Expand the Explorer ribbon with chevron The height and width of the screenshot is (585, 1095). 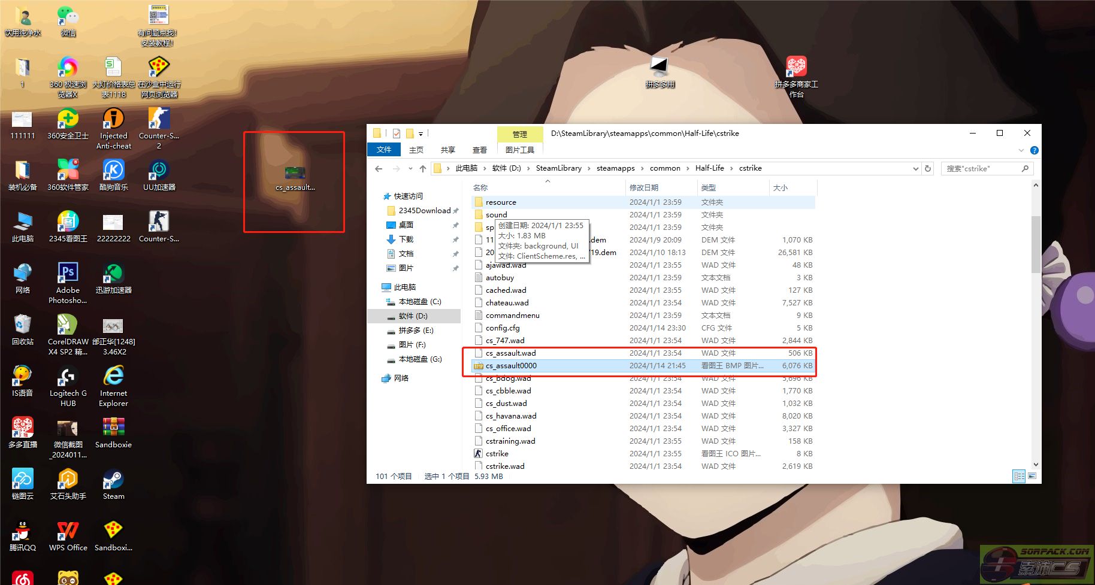pyautogui.click(x=1021, y=150)
